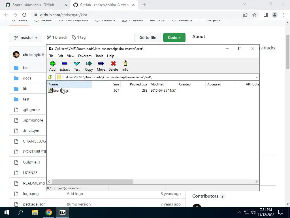The height and width of the screenshot is (218, 290).
Task: Open a new browser tab
Action: point(144,5)
